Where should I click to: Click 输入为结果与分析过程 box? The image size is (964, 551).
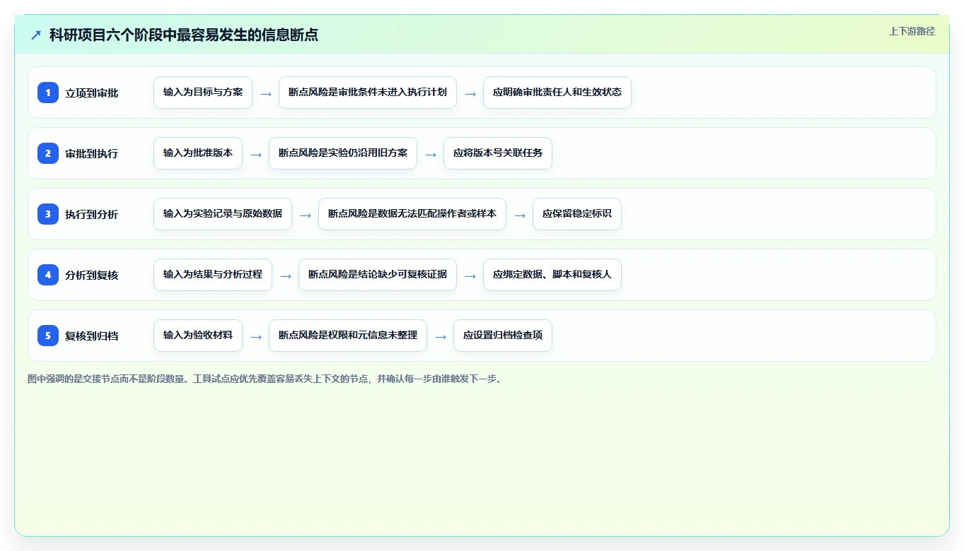(213, 275)
